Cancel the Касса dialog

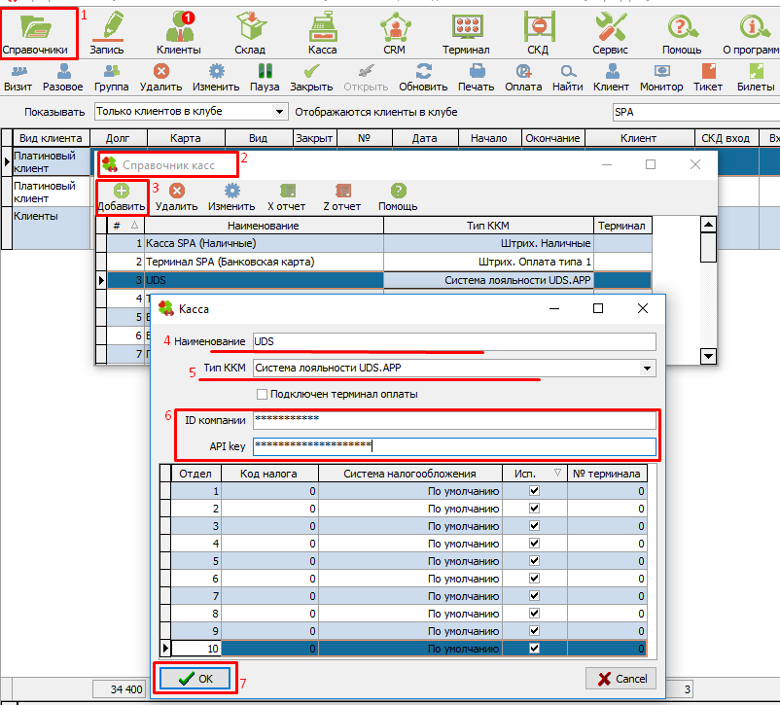point(622,679)
